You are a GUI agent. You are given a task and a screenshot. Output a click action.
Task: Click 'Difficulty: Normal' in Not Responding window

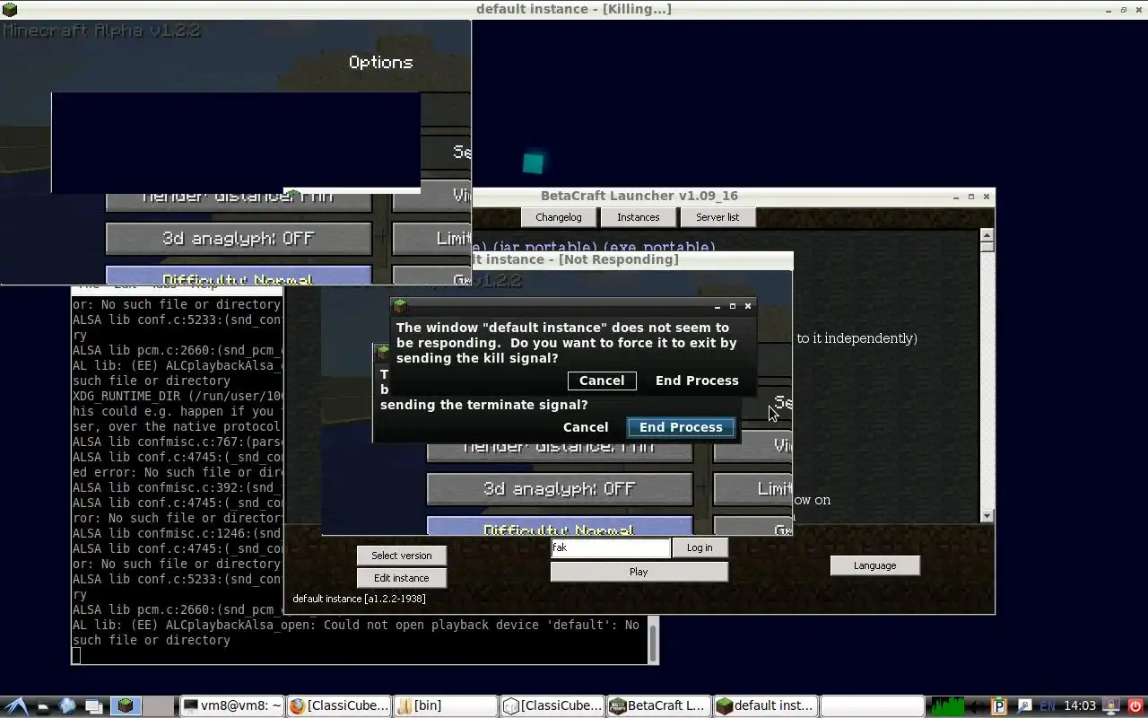tap(560, 527)
